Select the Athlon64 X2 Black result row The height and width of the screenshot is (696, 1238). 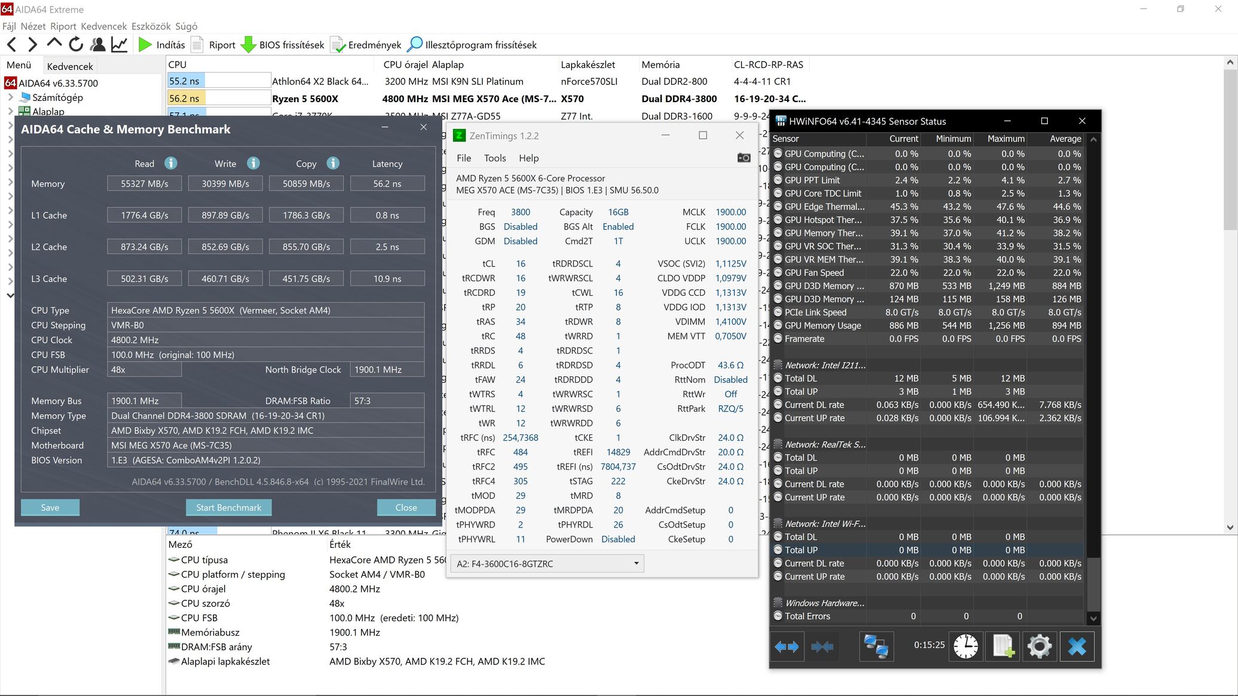(x=487, y=81)
